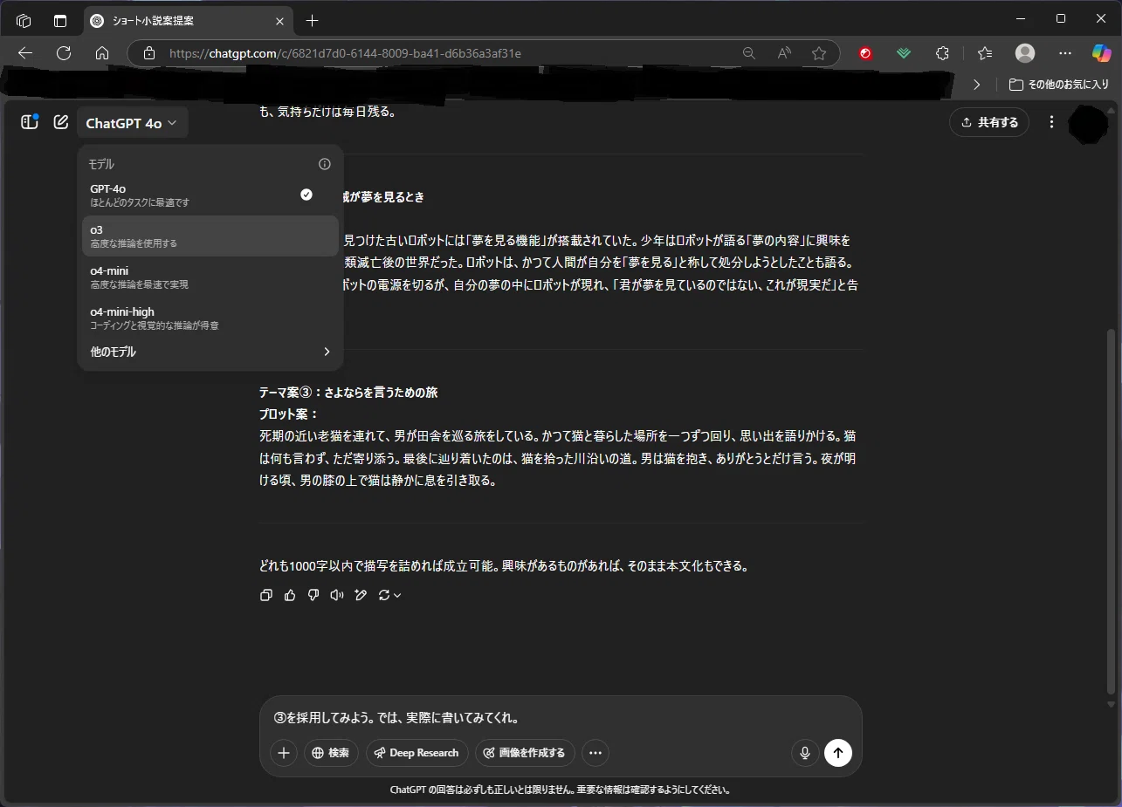Open the ChatGPT sidebar panel icon
1122x807 pixels.
(x=30, y=122)
